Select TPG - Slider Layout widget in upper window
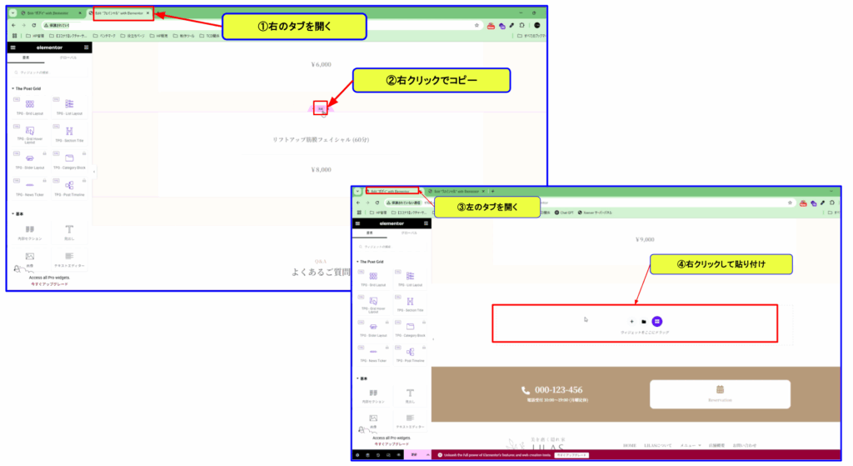Viewport: 853px width, 466px height. 30,161
